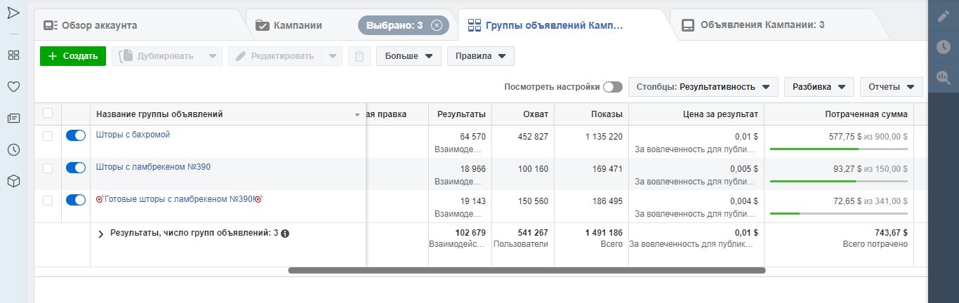
Task: Click the results value 18 966
Action: (472, 169)
